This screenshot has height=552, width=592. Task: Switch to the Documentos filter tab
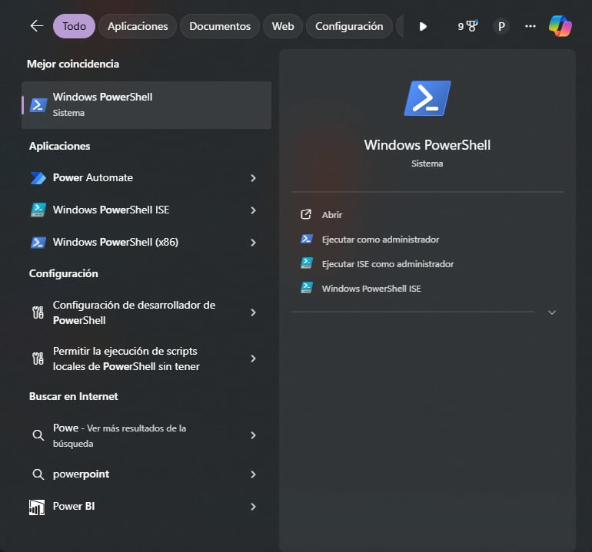click(x=220, y=26)
